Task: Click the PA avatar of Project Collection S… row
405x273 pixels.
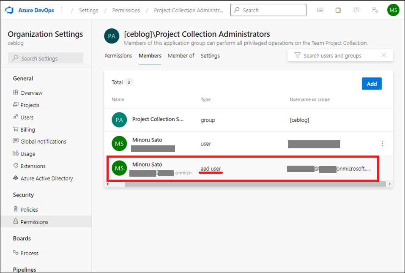Action: coord(119,120)
